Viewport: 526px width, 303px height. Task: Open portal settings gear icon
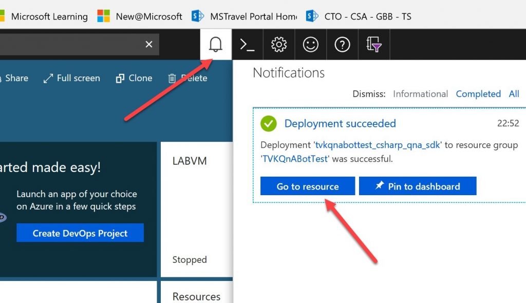[x=279, y=44]
